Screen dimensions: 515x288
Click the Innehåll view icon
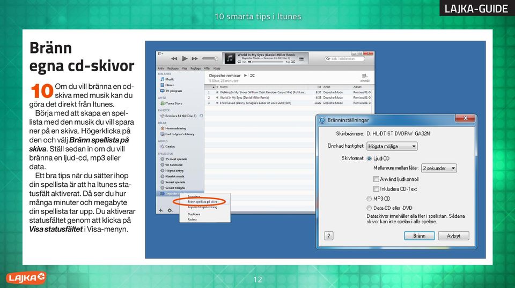[365, 77]
